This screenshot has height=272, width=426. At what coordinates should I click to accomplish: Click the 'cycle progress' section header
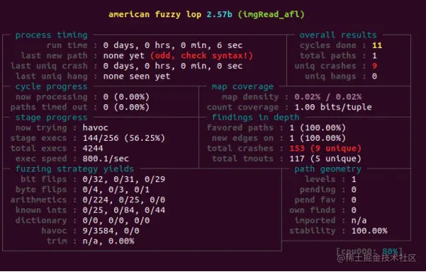(x=51, y=87)
